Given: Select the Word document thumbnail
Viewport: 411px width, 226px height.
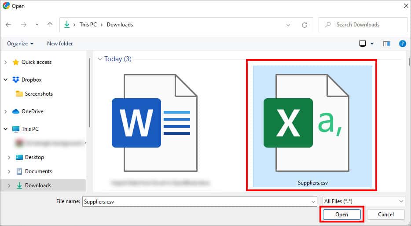Looking at the screenshot, I should click(x=154, y=123).
